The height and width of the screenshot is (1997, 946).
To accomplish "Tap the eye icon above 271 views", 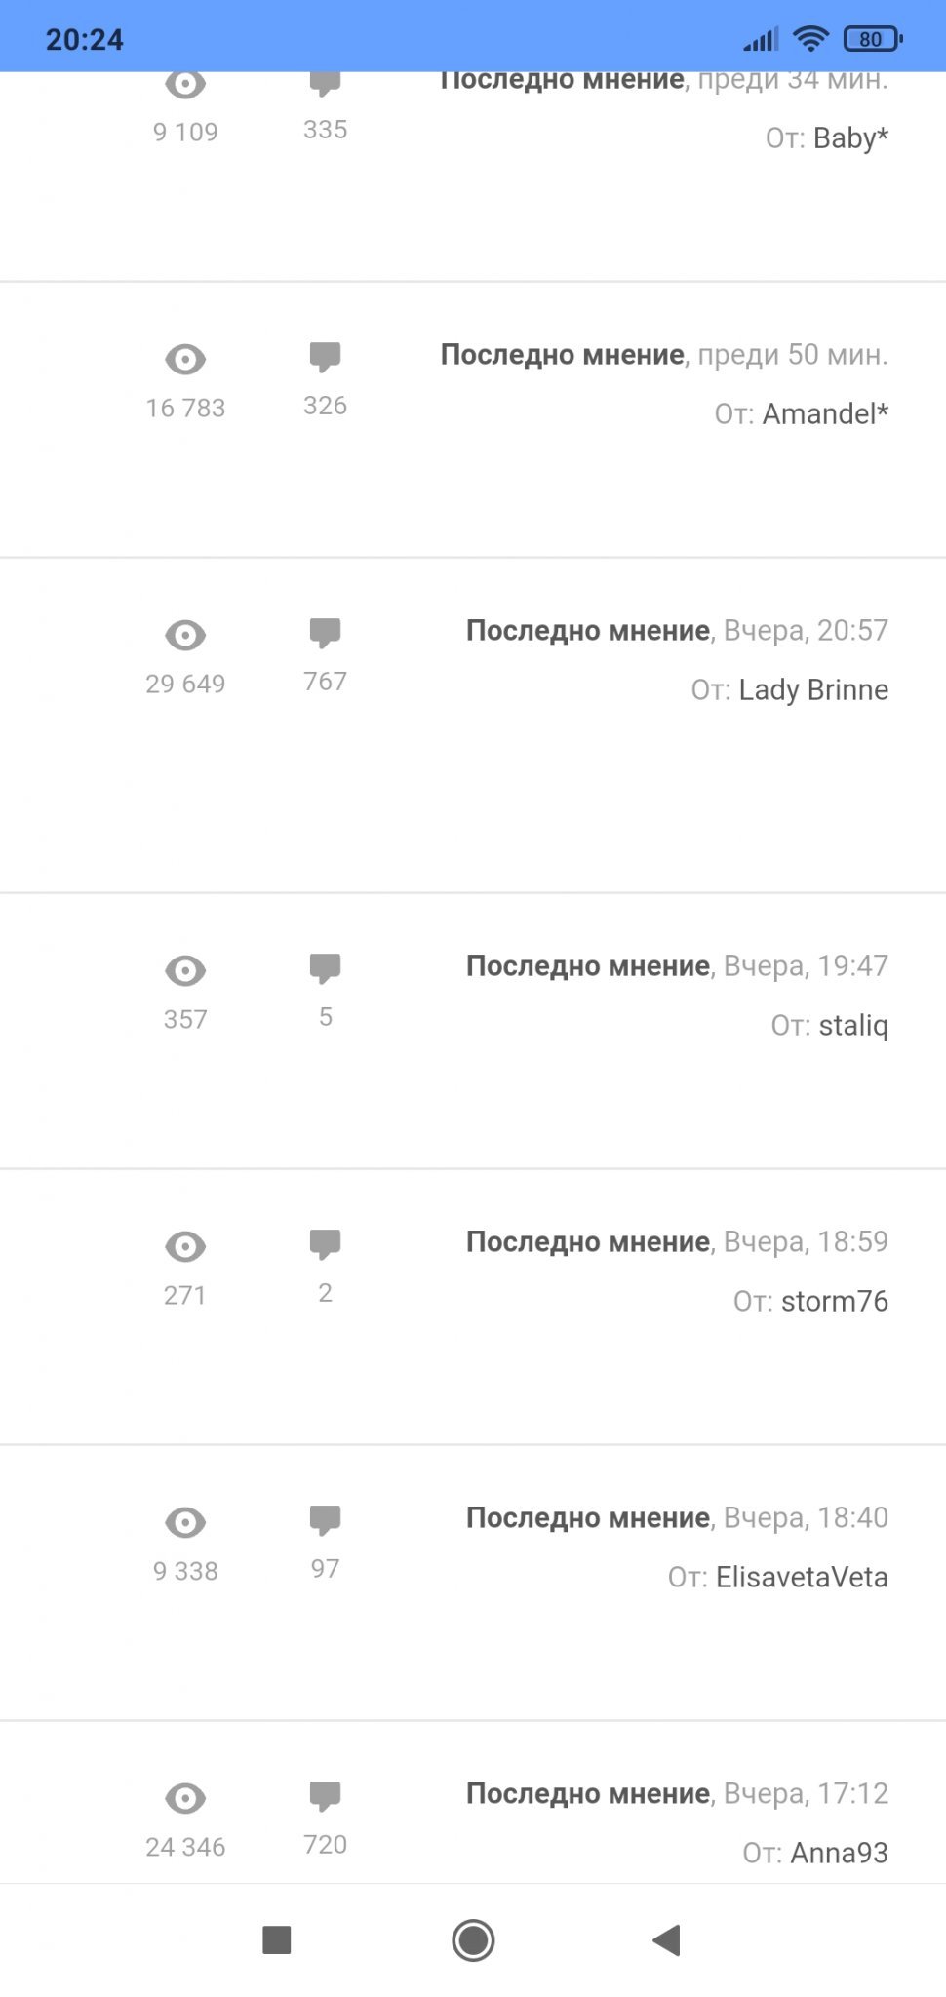I will point(185,1246).
